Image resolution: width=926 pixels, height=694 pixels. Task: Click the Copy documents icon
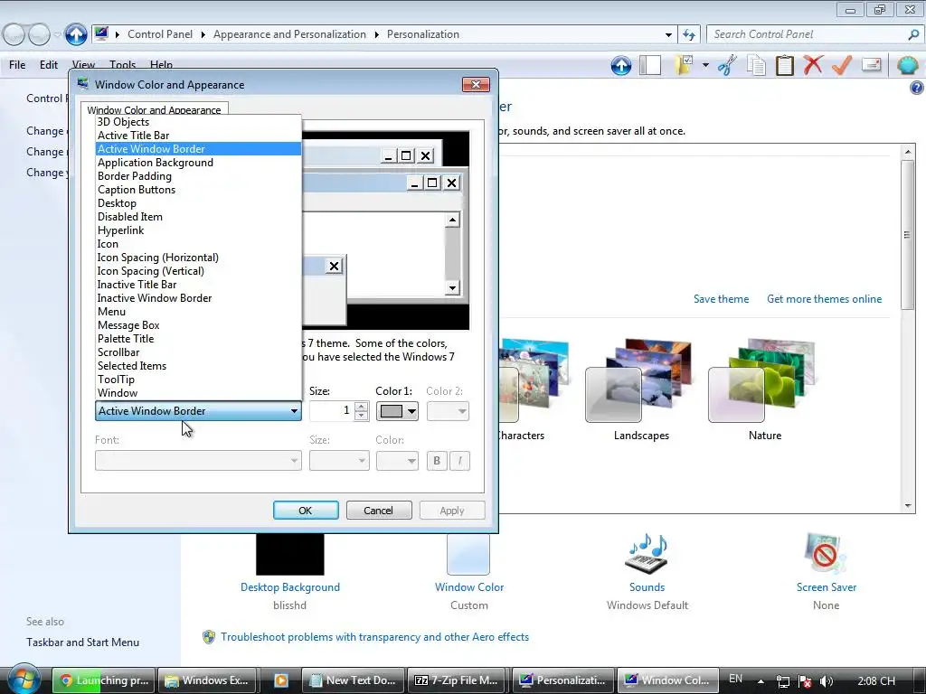(x=756, y=65)
